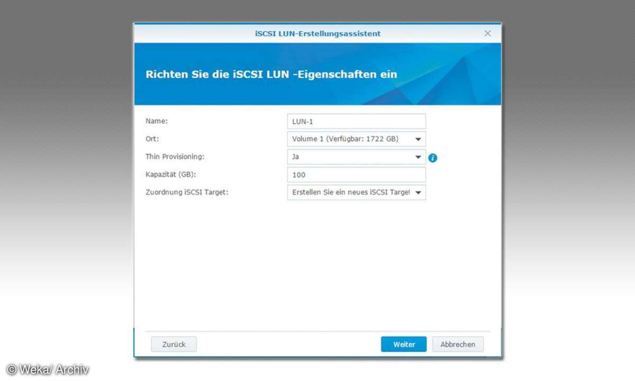
Task: Click the Abbrechen button
Action: [458, 344]
